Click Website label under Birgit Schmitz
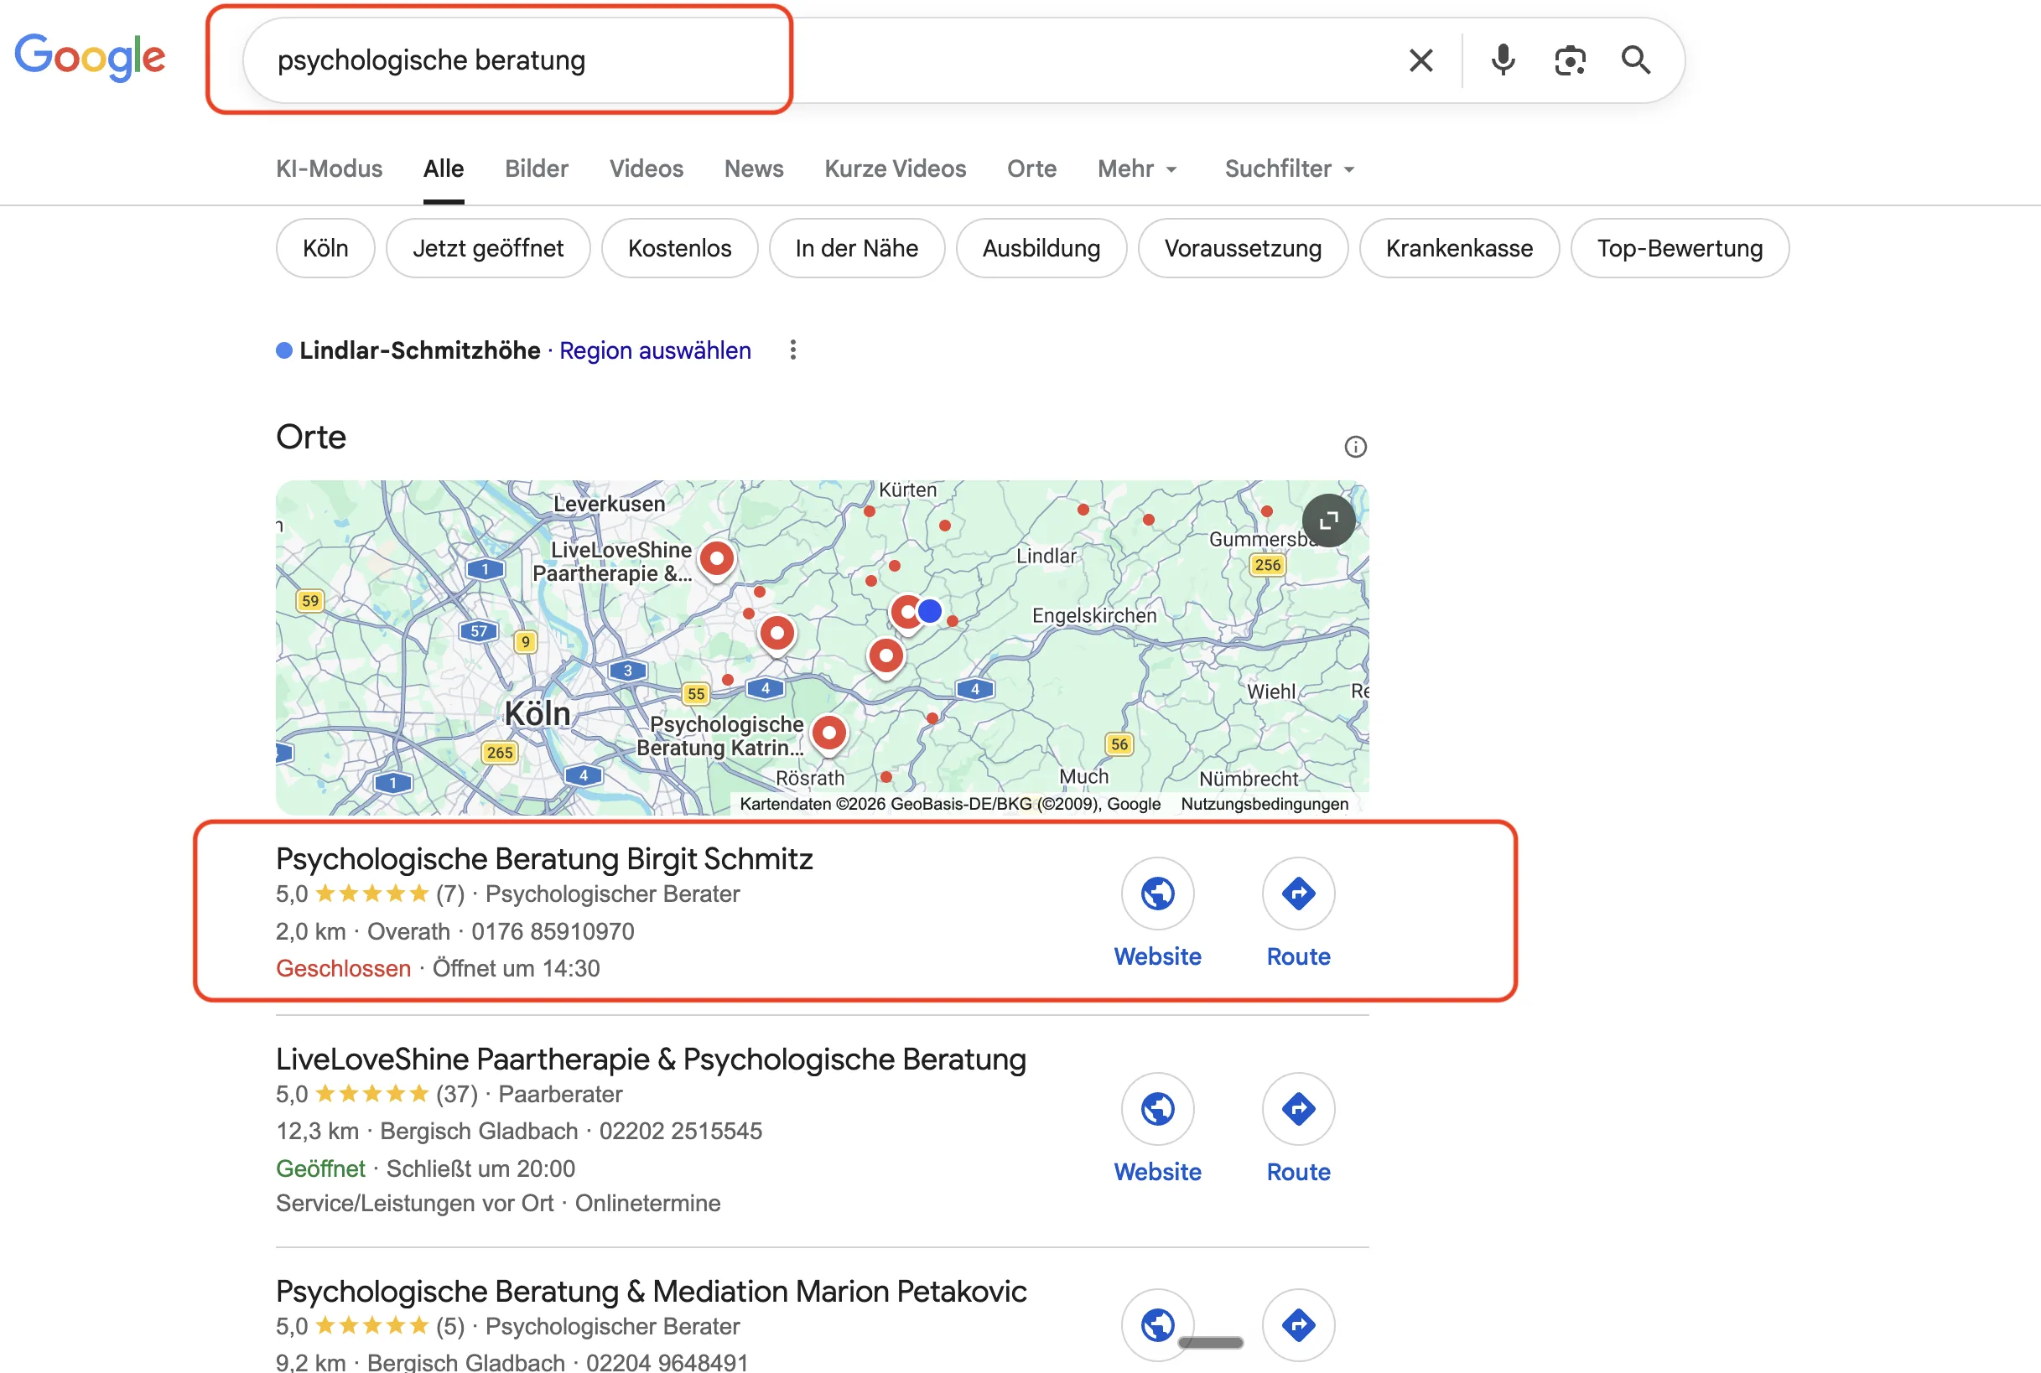The width and height of the screenshot is (2041, 1373). pyautogui.click(x=1156, y=956)
